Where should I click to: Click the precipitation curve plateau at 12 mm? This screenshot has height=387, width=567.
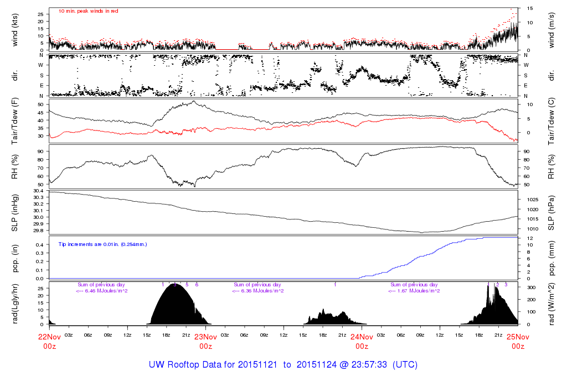tap(501, 238)
